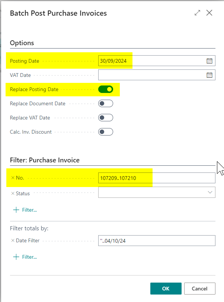The width and height of the screenshot is (224, 302).
Task: Open the VAT Date calendar picker
Action: (209, 75)
